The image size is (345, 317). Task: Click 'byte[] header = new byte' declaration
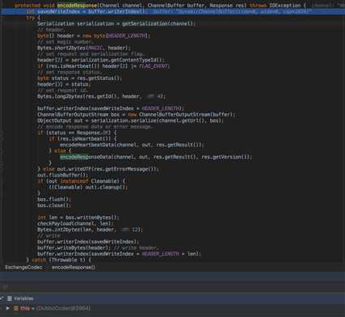click(72, 36)
